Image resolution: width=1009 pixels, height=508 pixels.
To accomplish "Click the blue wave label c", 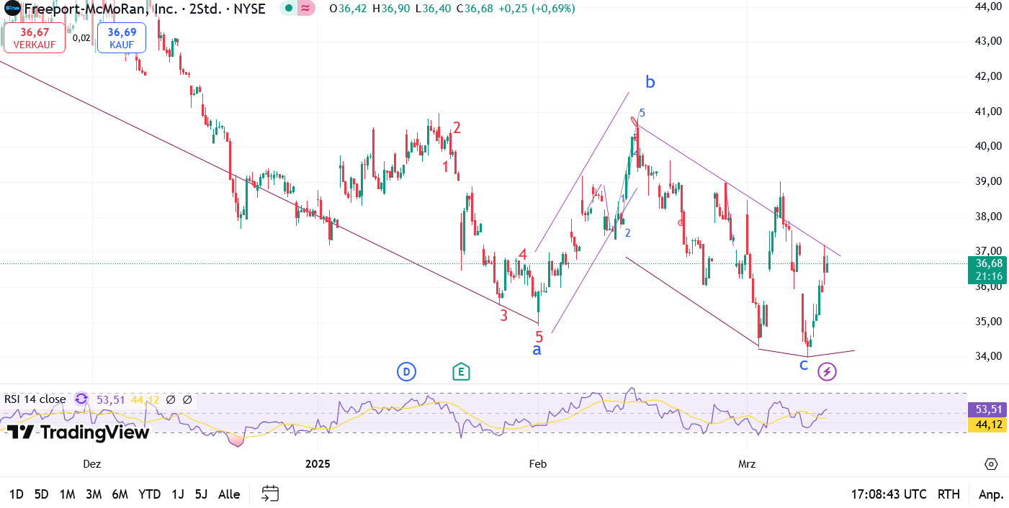I will tap(804, 365).
